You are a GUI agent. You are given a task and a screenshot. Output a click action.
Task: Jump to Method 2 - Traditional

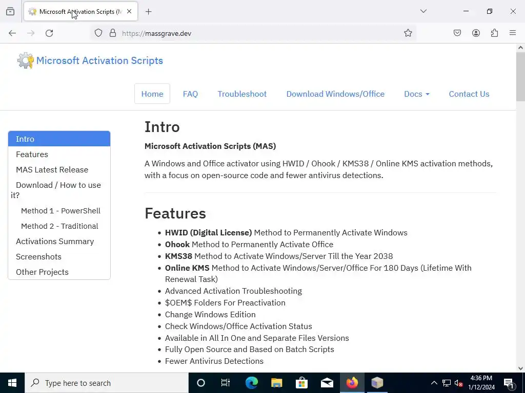point(59,226)
